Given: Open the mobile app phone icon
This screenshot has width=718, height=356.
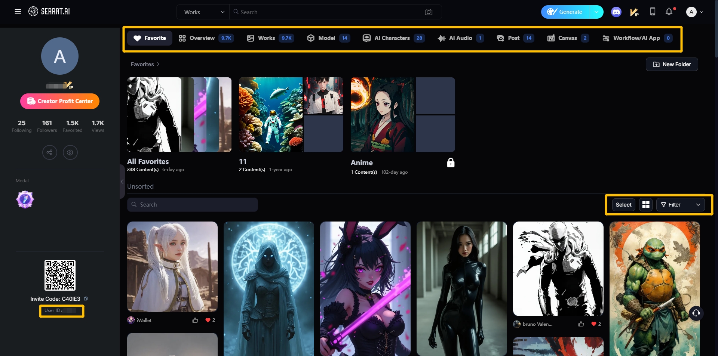Looking at the screenshot, I should tap(653, 12).
